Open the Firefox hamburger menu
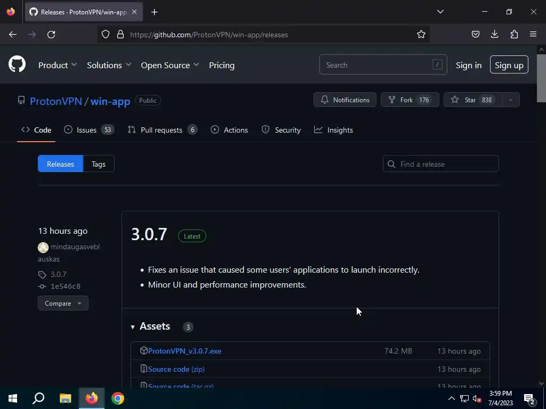This screenshot has width=546, height=409. click(x=533, y=34)
